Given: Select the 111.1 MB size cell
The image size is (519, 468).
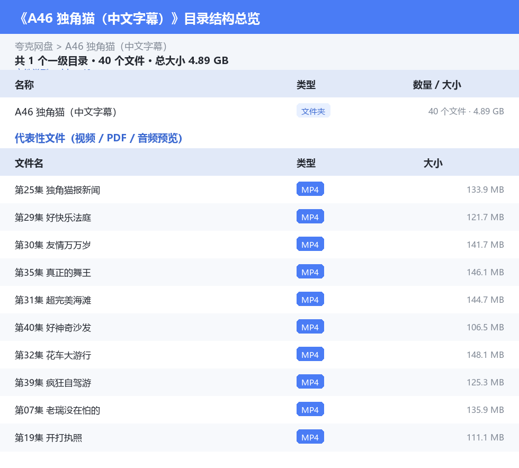Looking at the screenshot, I should pyautogui.click(x=485, y=437).
